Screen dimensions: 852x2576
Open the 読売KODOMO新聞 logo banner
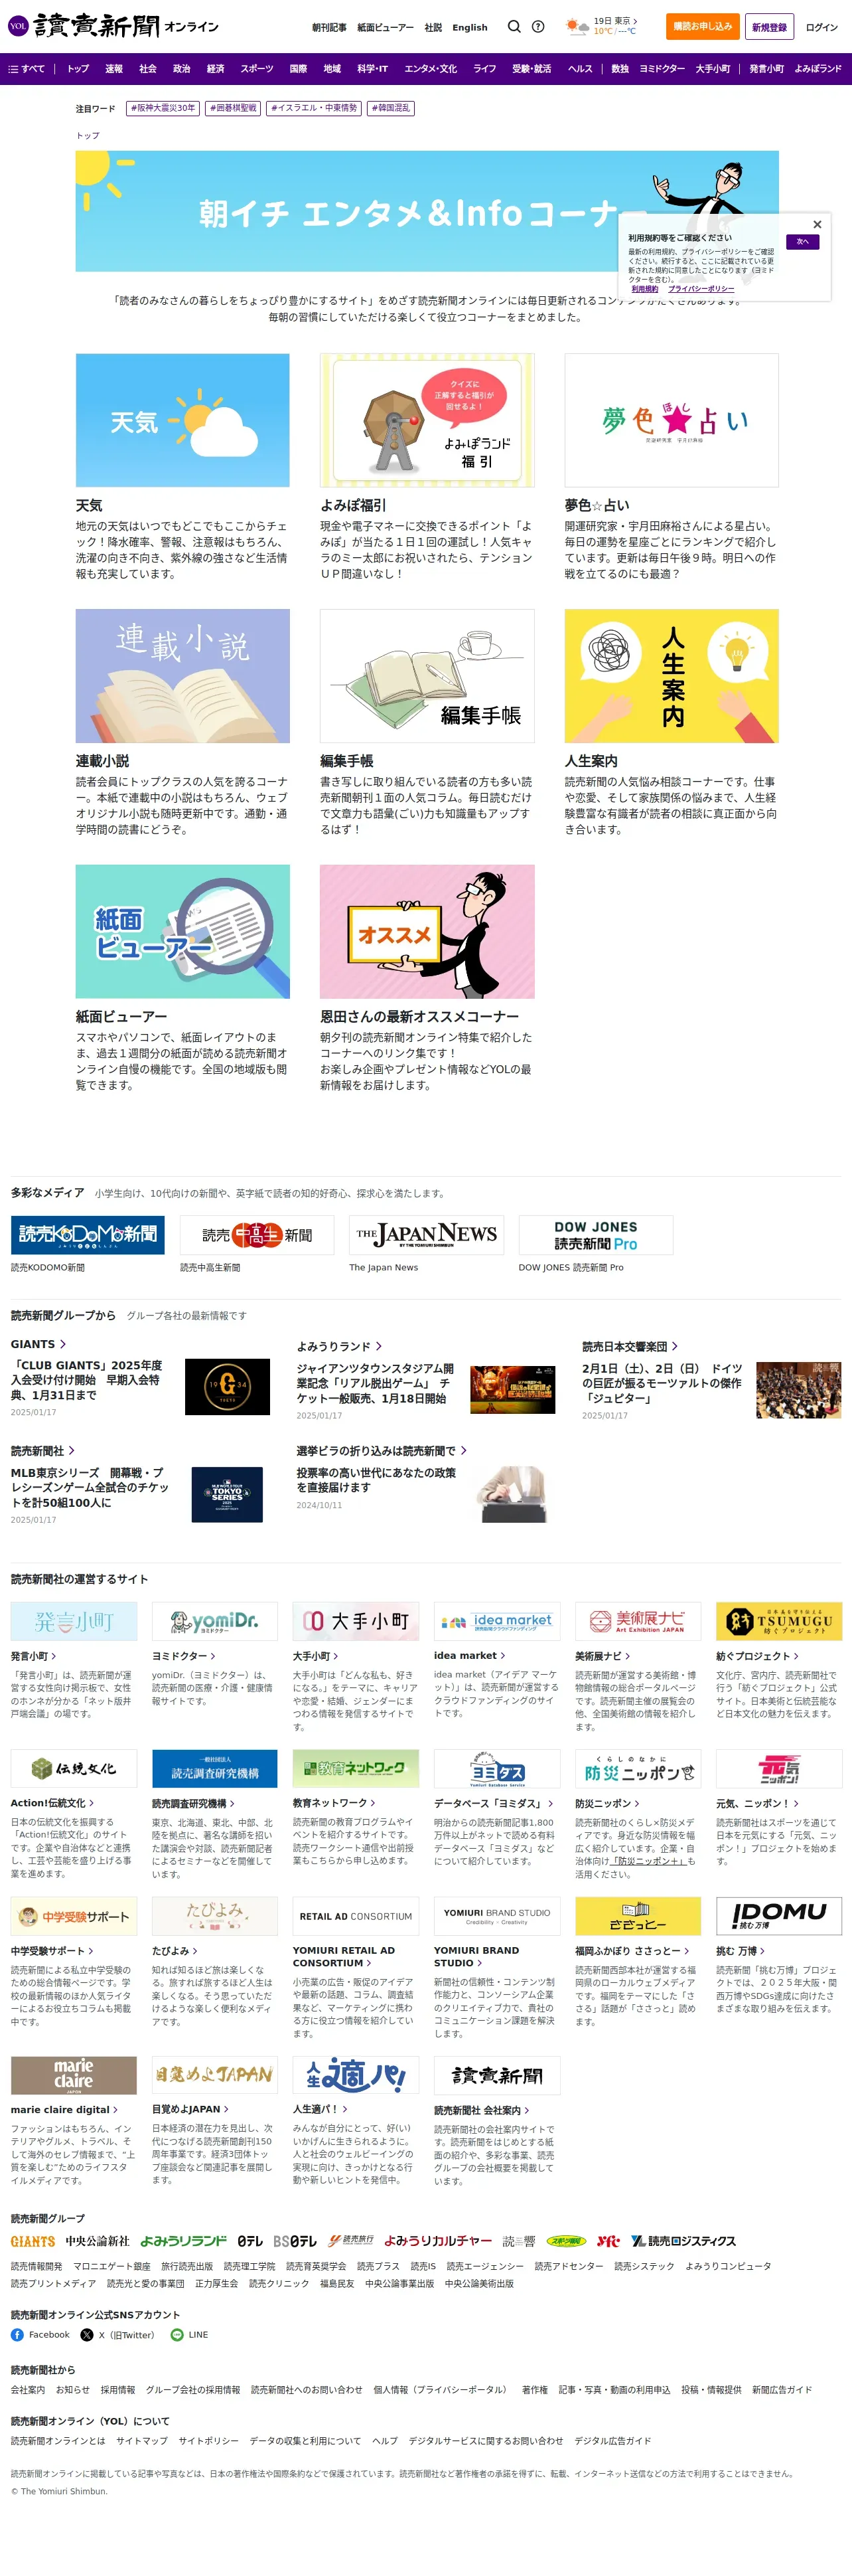click(88, 1235)
